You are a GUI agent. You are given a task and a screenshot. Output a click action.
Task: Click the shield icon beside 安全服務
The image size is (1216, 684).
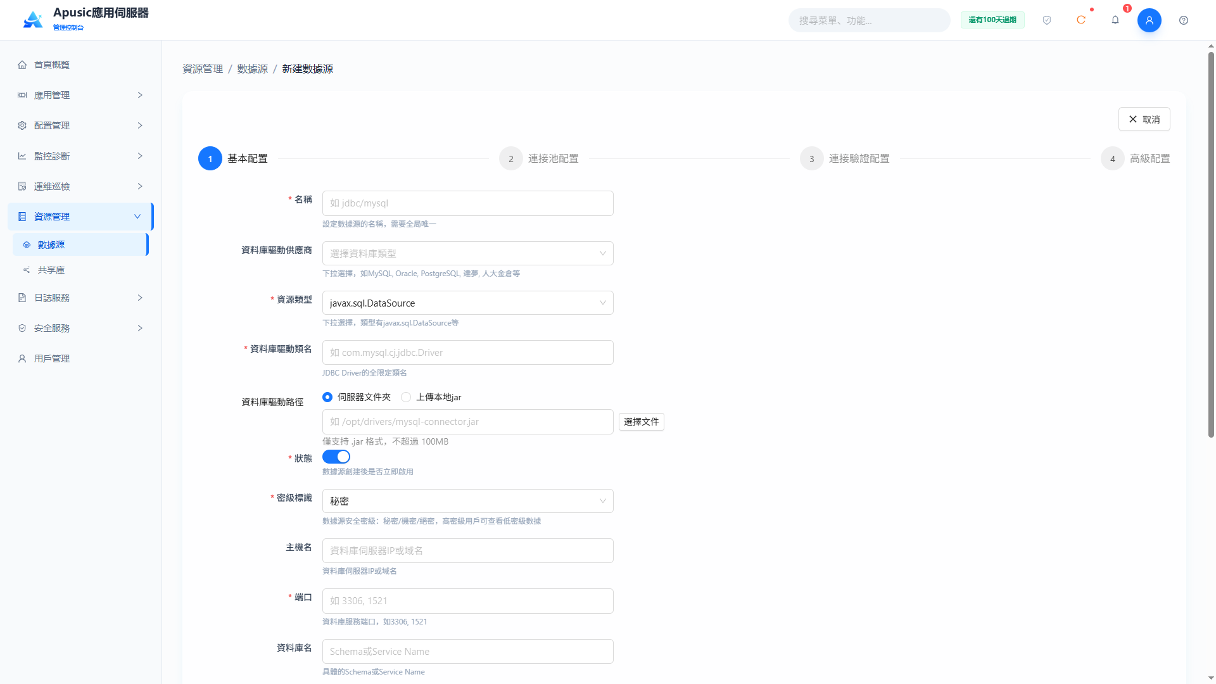point(22,328)
